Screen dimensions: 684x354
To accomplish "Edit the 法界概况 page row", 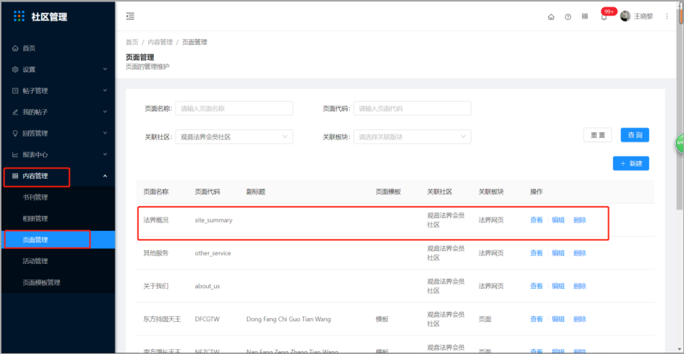I will [558, 220].
